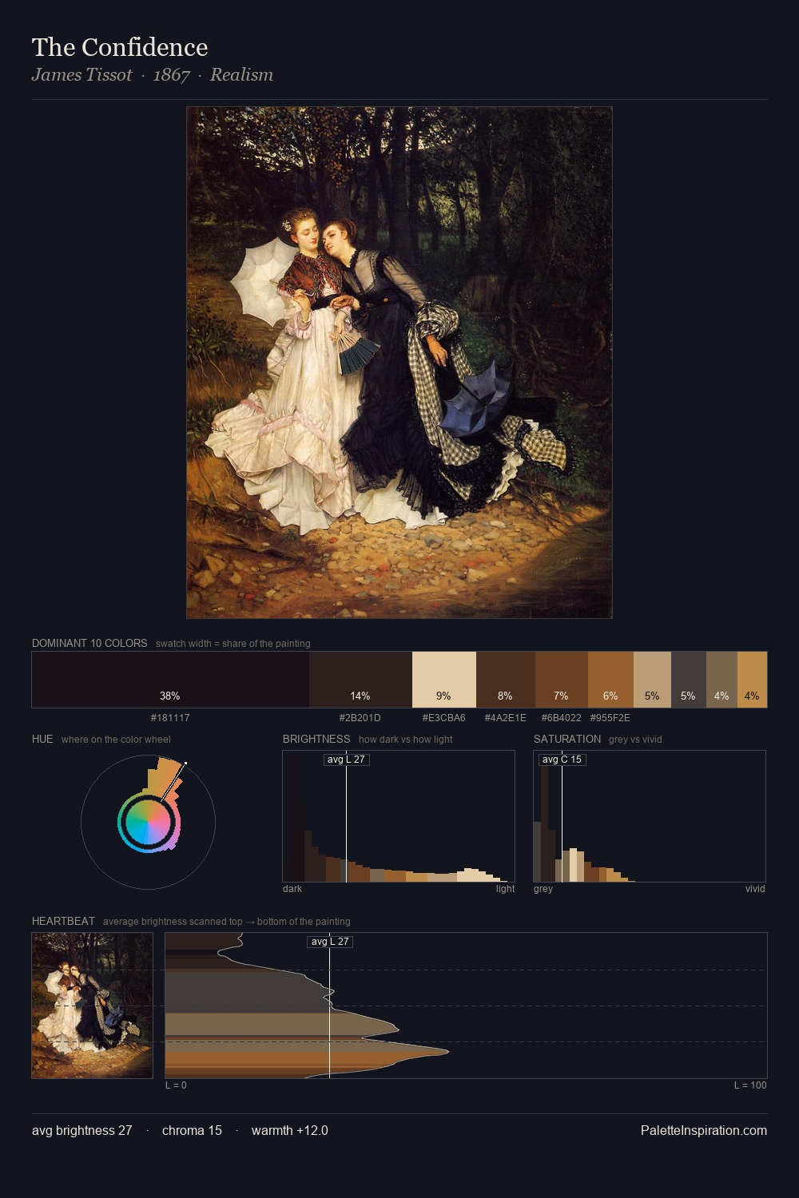Click avg brightness 27 in footer
799x1198 pixels.
click(x=82, y=1130)
